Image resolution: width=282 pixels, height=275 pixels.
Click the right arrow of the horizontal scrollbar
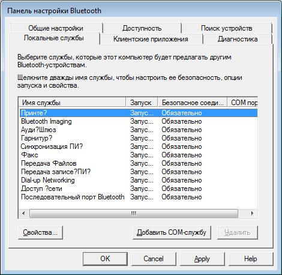pyautogui.click(x=253, y=213)
